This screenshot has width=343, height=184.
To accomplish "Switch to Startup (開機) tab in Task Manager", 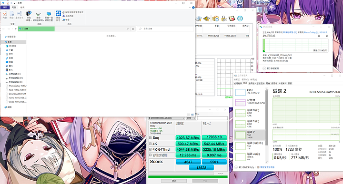I will click(x=268, y=83).
